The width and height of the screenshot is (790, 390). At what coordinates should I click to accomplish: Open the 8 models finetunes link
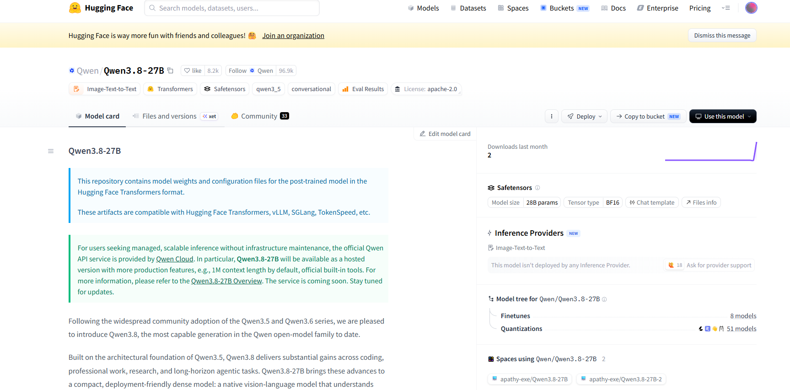743,316
